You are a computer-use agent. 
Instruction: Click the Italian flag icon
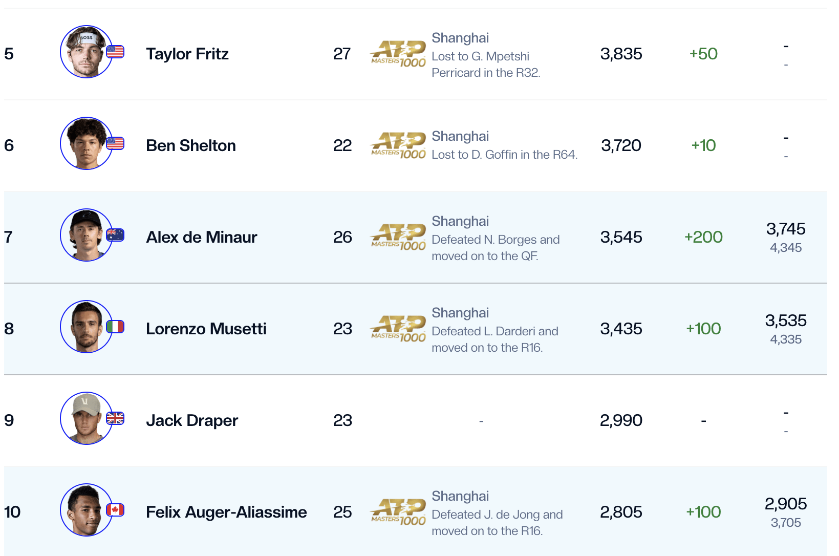click(115, 327)
